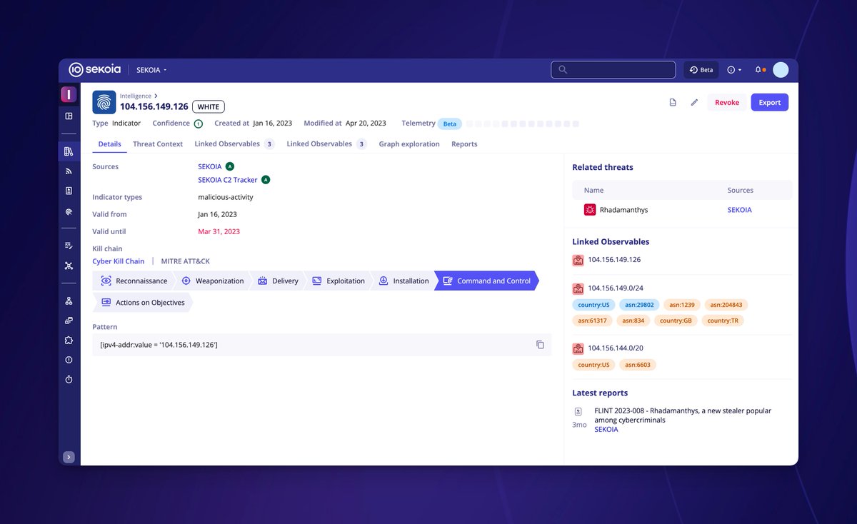
Task: Click the Export button
Action: click(x=770, y=102)
